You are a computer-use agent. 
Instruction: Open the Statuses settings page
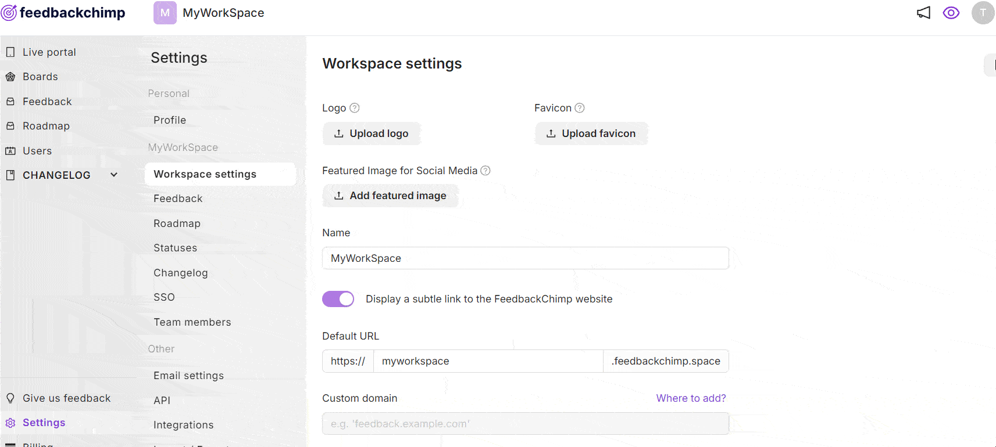(x=175, y=248)
